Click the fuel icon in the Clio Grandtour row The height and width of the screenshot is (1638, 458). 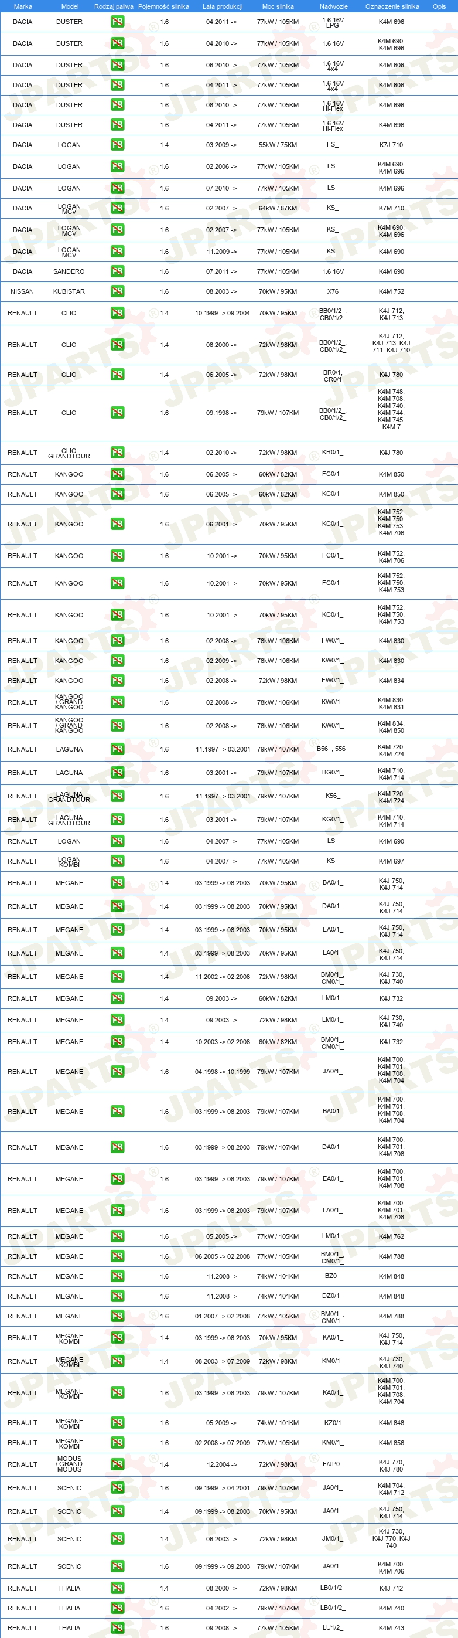pos(118,453)
